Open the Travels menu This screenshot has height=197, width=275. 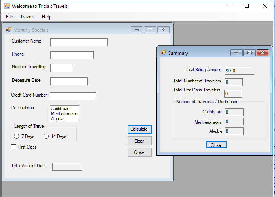point(27,17)
